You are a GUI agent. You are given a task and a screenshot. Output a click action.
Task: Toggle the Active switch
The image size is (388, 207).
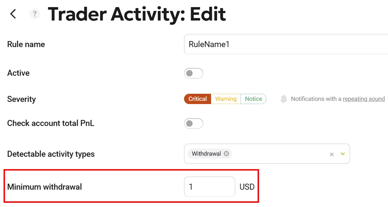click(193, 73)
